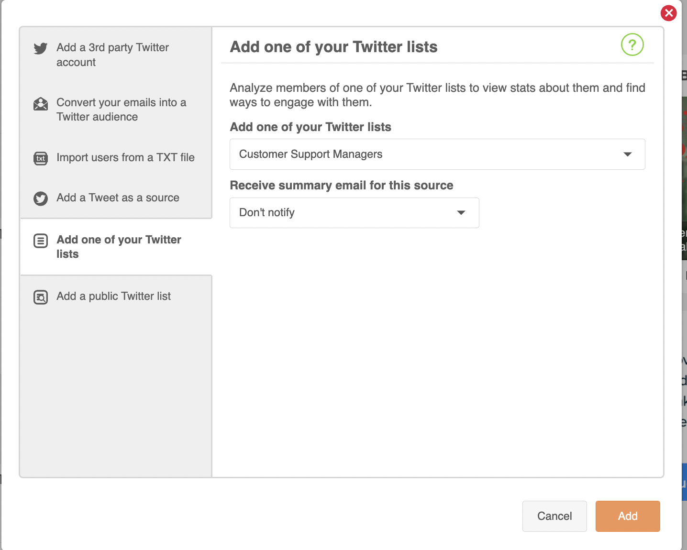Viewport: 687px width, 550px height.
Task: Click the description text Analyze members of one
Action: click(x=437, y=95)
